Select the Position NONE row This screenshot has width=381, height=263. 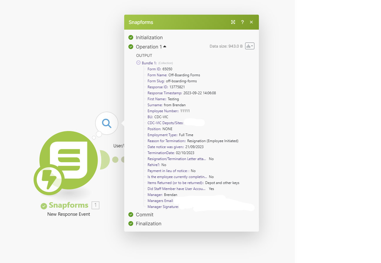tap(160, 129)
